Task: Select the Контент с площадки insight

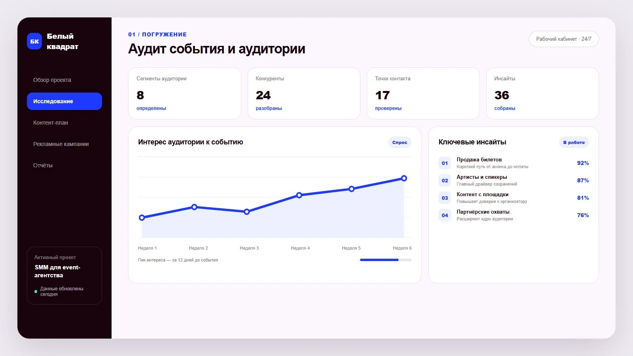Action: click(x=514, y=198)
